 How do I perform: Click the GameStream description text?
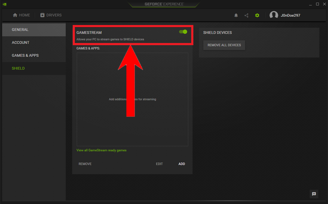[x=110, y=39]
